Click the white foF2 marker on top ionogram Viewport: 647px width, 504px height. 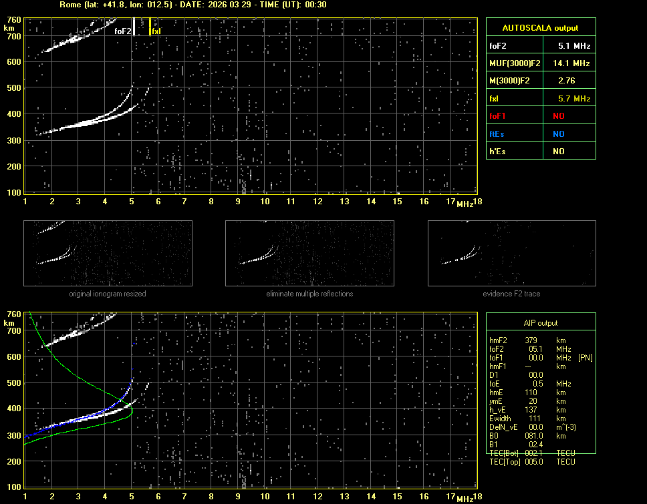(134, 27)
